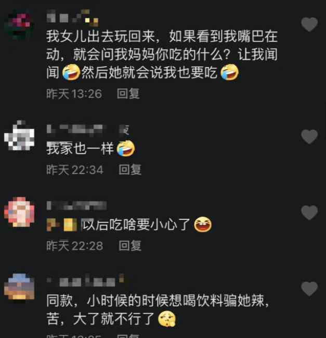Like the comment about daughter asking mom what she's eating
326x338 pixels.
309,24
